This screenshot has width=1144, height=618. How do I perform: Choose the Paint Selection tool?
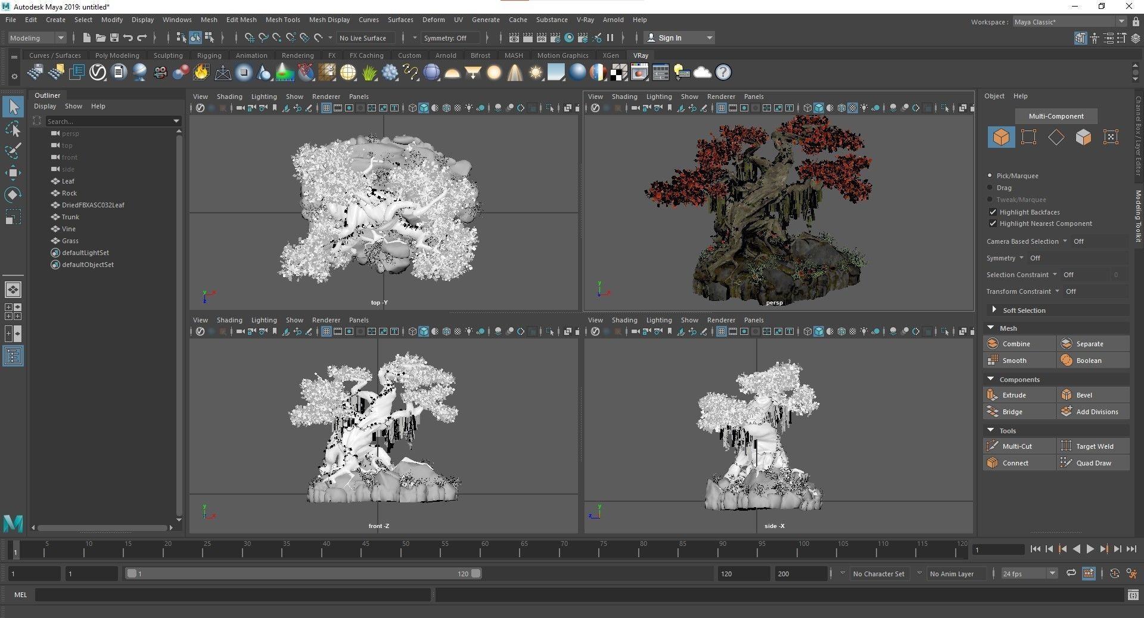[x=13, y=151]
